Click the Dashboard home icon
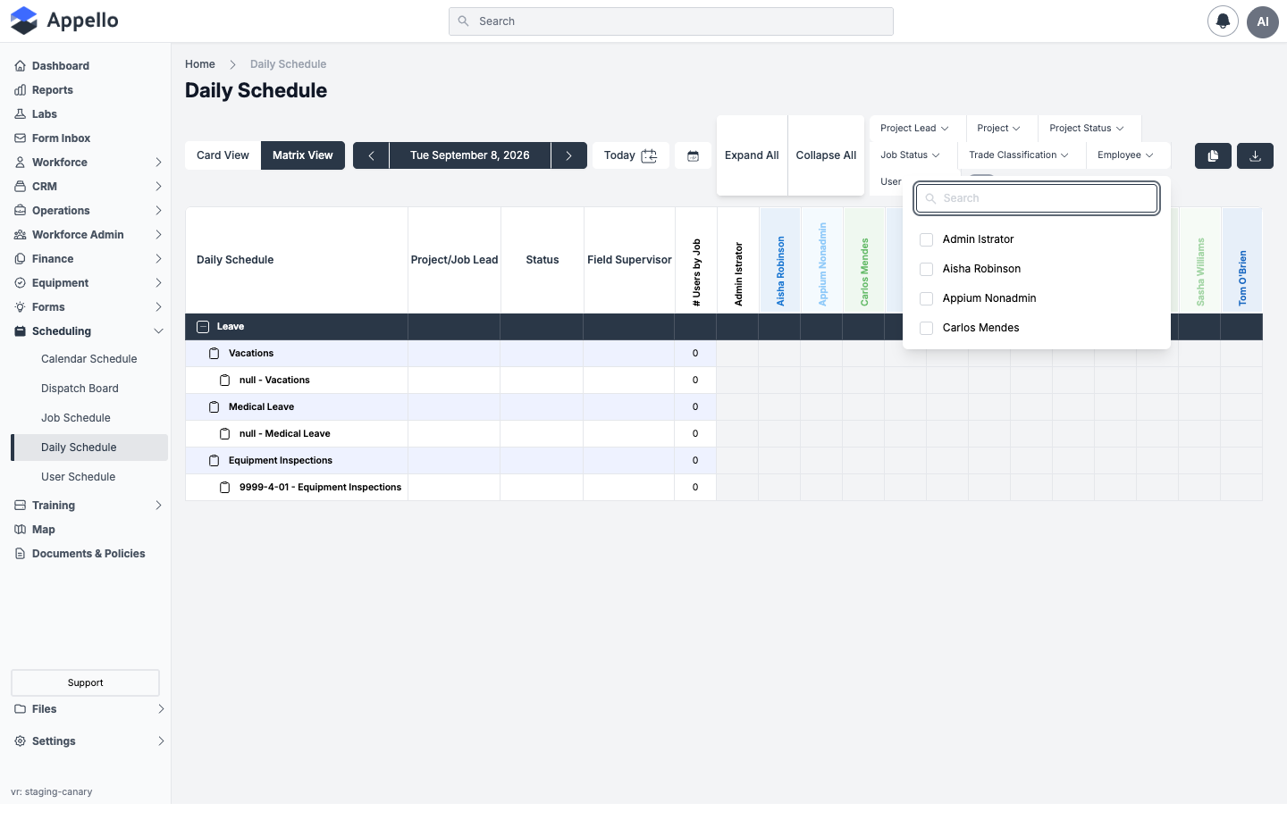Screen dimensions: 1287x820 (x=20, y=66)
